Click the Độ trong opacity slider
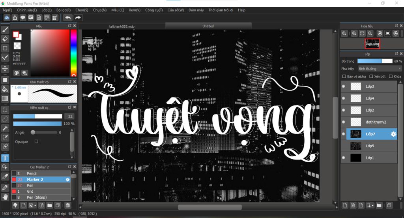The width and height of the screenshot is (404, 218). [375, 61]
